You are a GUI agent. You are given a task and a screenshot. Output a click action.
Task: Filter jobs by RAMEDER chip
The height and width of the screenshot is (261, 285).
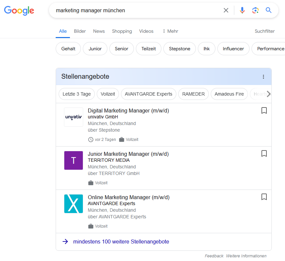point(194,94)
